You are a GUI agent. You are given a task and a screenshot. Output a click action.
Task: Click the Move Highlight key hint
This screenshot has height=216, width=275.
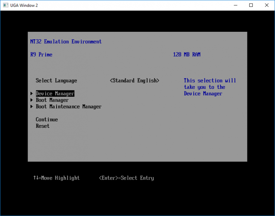click(x=56, y=178)
